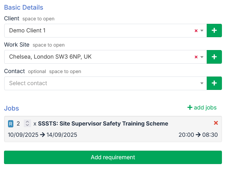Click the Basic Details heading

(x=24, y=7)
